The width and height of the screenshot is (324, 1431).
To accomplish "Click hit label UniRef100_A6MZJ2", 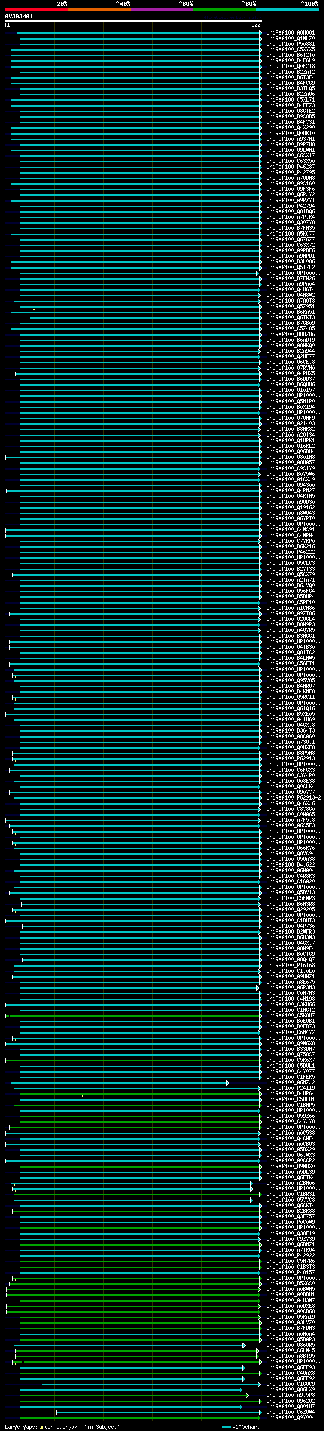I will [x=291, y=1082].
